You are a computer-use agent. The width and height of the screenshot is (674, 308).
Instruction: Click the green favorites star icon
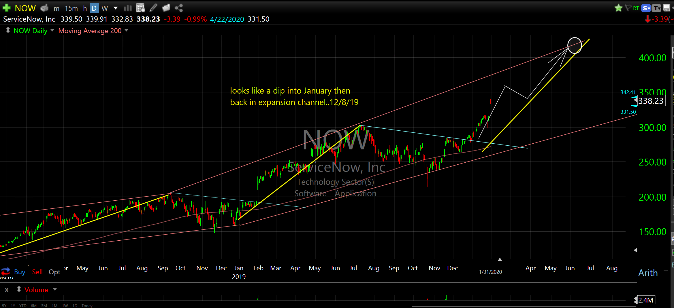[x=618, y=8]
